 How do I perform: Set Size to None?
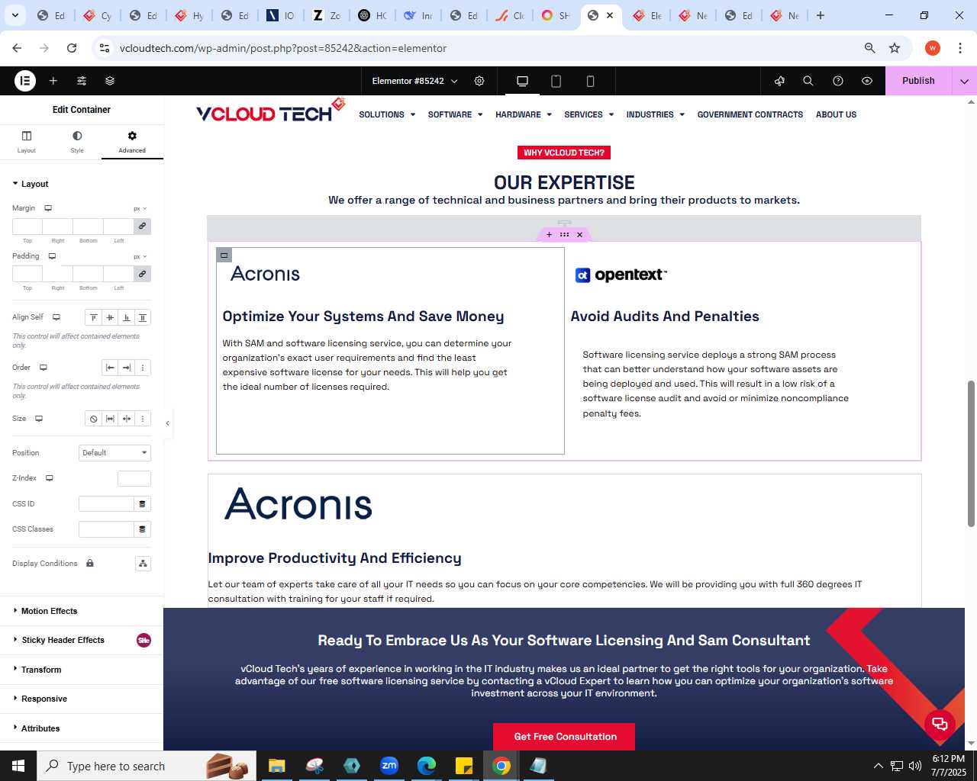click(93, 419)
